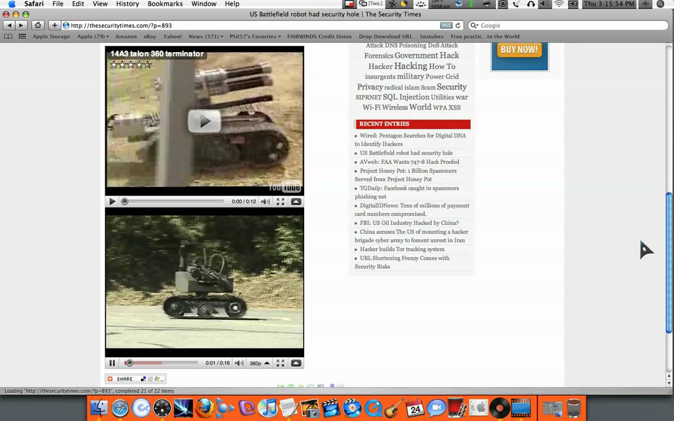Reload the page with the refresh arrow
674x421 pixels.
click(458, 25)
